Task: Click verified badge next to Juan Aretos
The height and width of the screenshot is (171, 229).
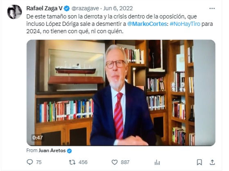Action: point(69,150)
